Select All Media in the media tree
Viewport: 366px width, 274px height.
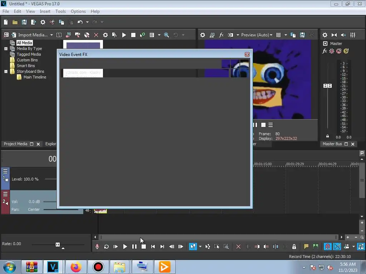[x=24, y=43]
